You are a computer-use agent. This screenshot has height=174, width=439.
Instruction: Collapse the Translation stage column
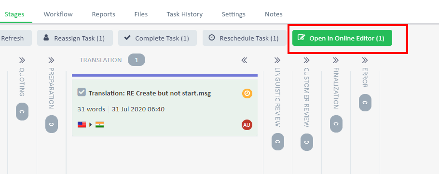point(245,60)
